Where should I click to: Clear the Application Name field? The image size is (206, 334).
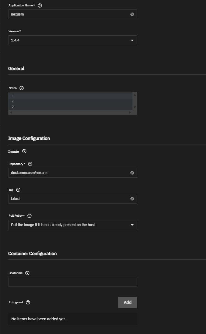132,14
